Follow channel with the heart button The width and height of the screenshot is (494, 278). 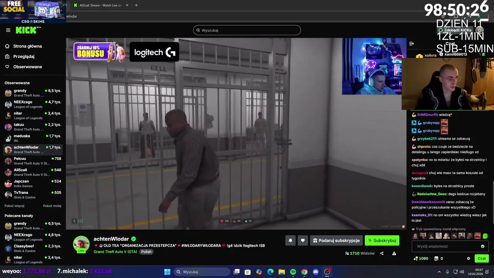tap(303, 241)
